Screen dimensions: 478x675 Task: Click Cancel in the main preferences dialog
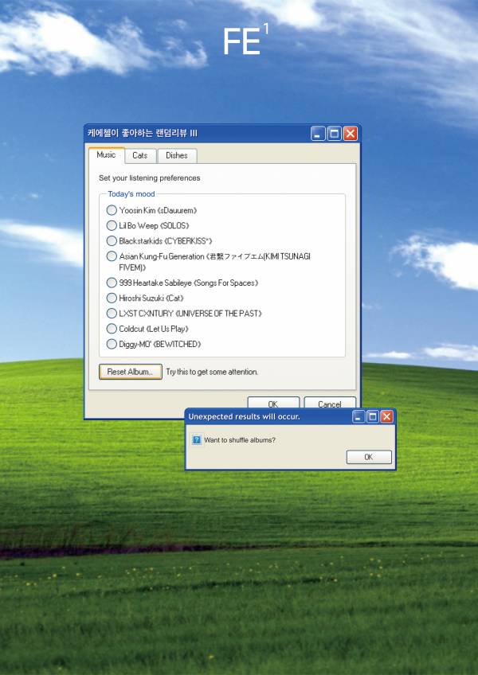(x=330, y=403)
